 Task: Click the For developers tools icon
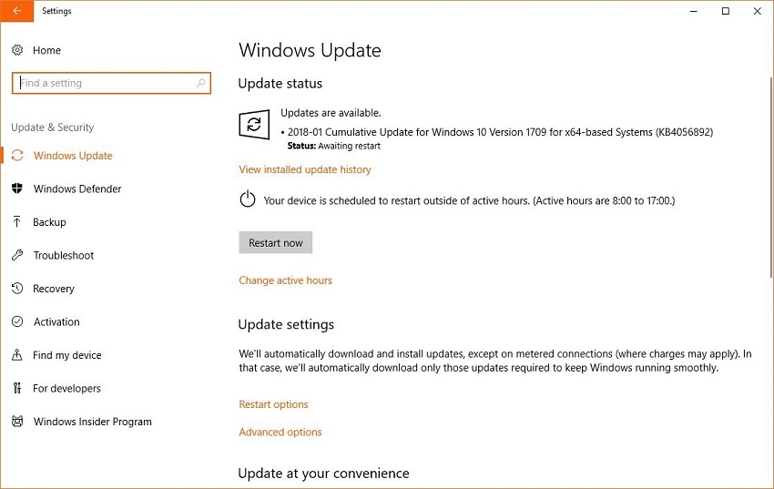coord(17,389)
